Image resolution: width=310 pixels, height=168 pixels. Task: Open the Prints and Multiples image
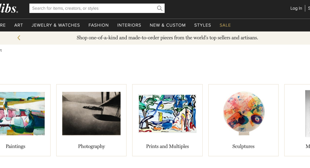point(167,113)
